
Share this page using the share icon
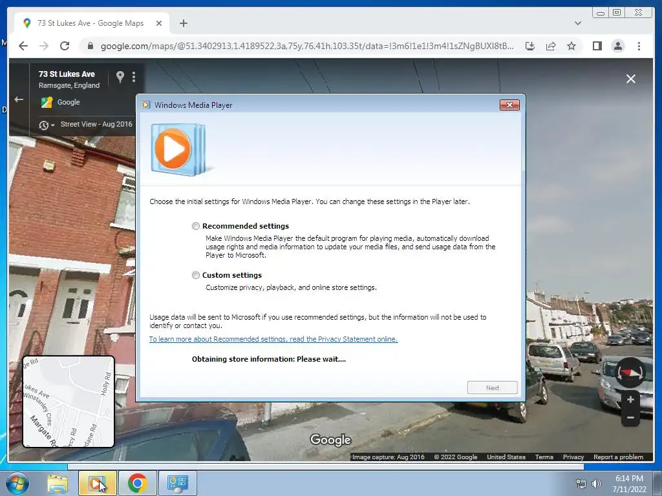click(x=551, y=46)
